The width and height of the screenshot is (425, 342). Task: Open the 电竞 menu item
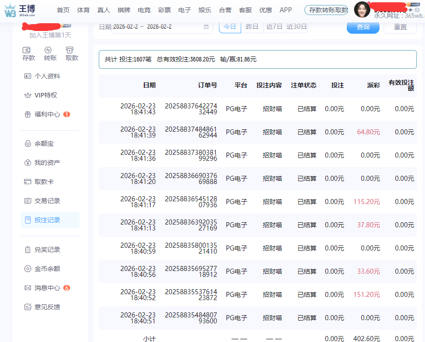(x=144, y=10)
